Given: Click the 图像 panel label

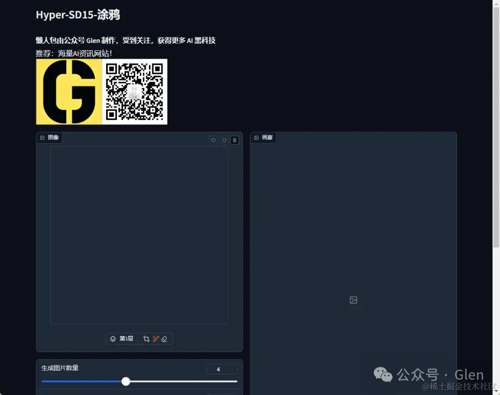Looking at the screenshot, I should coord(50,138).
